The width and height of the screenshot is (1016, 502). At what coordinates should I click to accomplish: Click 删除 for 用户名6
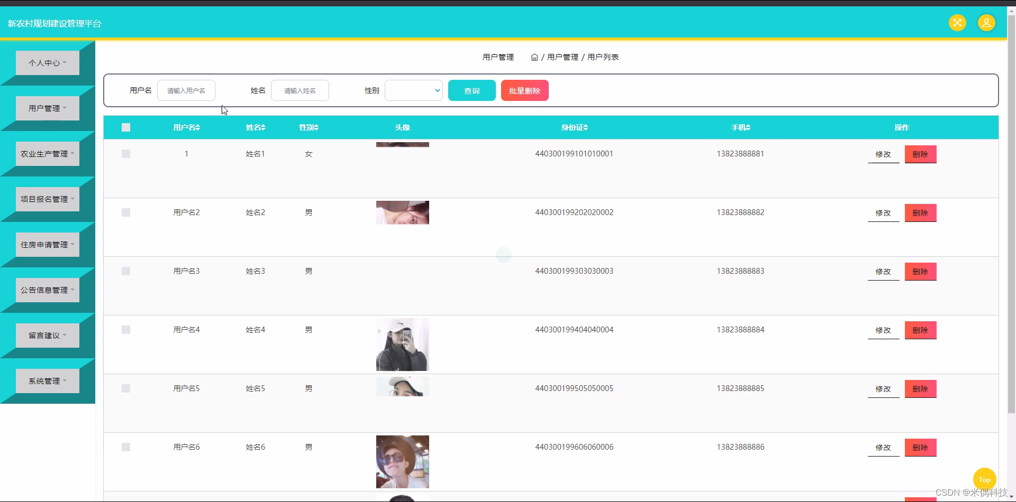[x=921, y=448]
